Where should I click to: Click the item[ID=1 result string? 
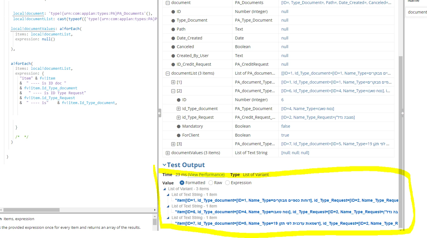286,200
